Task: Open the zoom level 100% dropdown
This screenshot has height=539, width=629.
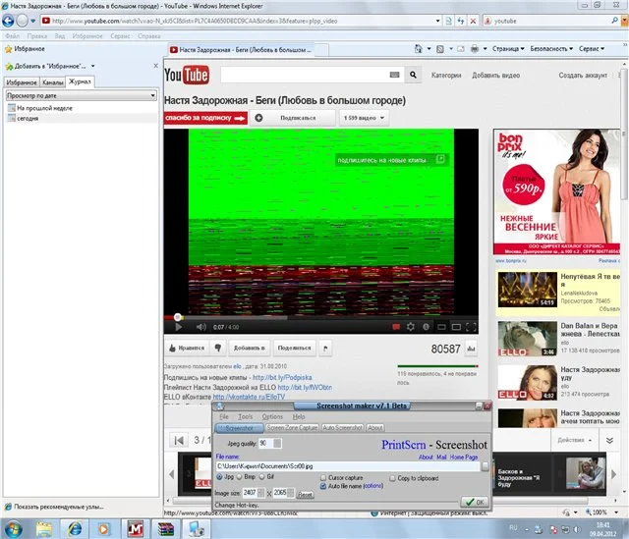Action: pyautogui.click(x=616, y=512)
